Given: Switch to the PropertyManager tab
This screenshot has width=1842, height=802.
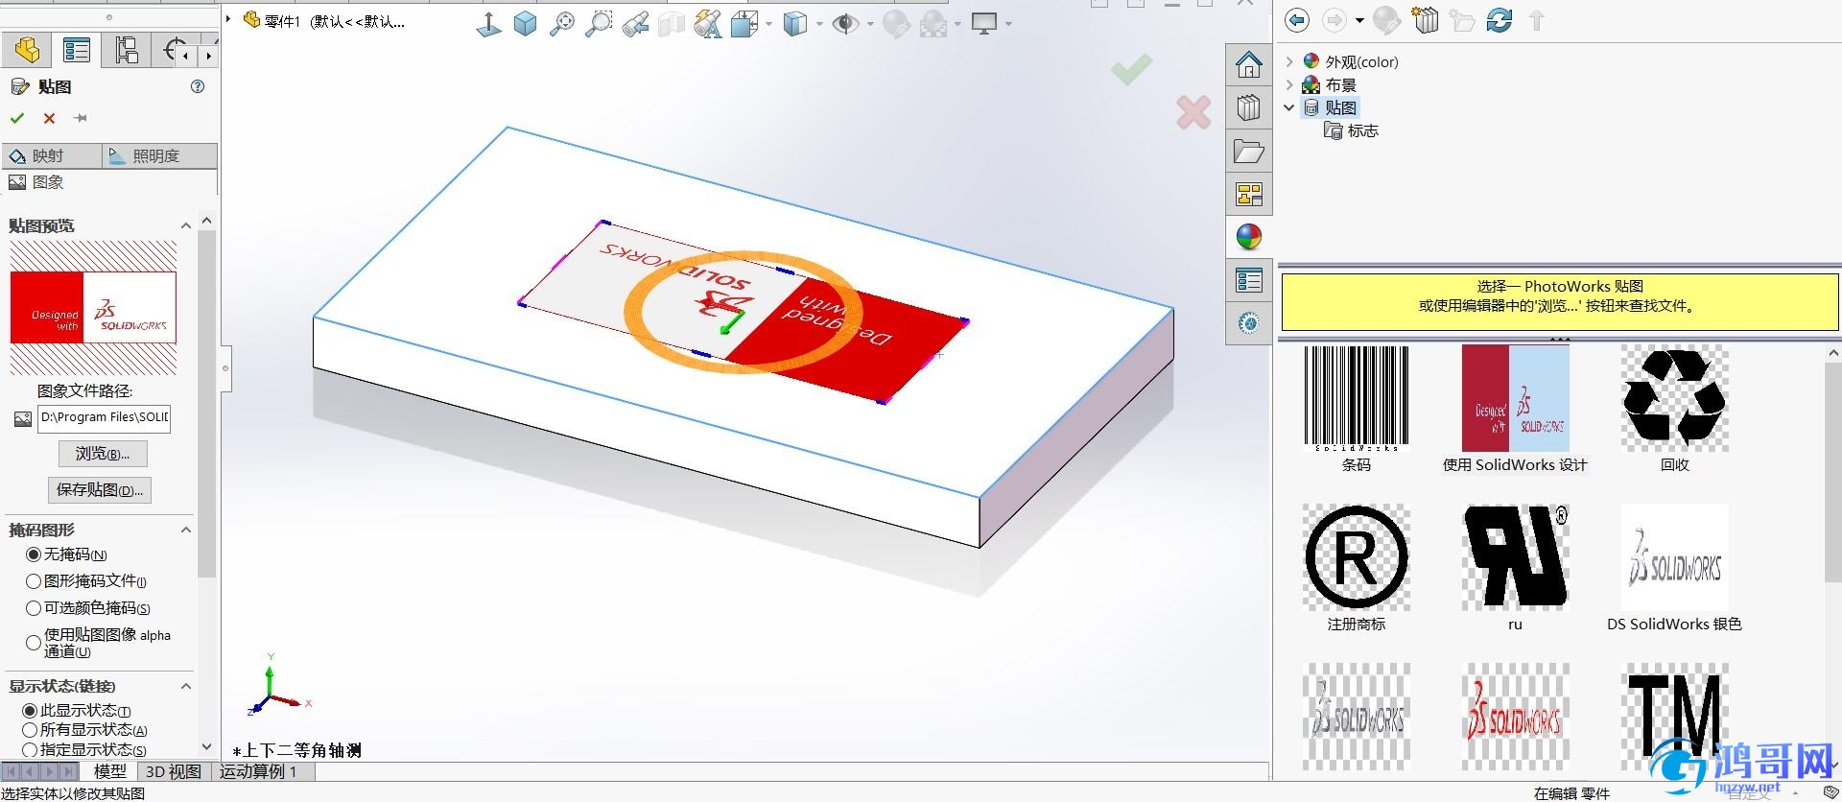Looking at the screenshot, I should tap(76, 50).
